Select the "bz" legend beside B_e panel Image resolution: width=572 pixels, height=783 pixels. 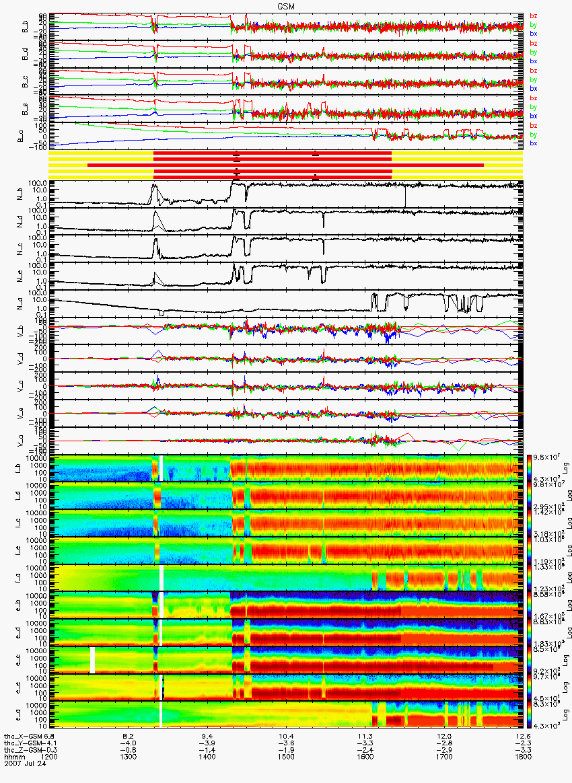point(533,98)
